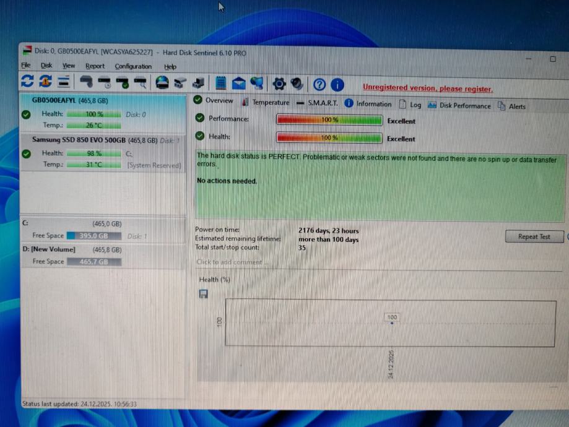Click the network globe with monitor icon
Viewport: 569px width, 427px height.
tap(257, 84)
